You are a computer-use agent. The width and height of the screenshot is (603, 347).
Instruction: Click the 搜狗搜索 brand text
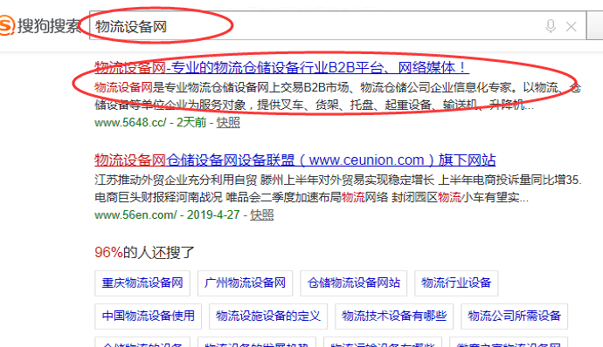(49, 26)
